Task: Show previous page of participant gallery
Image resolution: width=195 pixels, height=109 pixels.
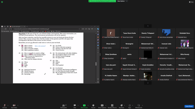Action: 148,26
